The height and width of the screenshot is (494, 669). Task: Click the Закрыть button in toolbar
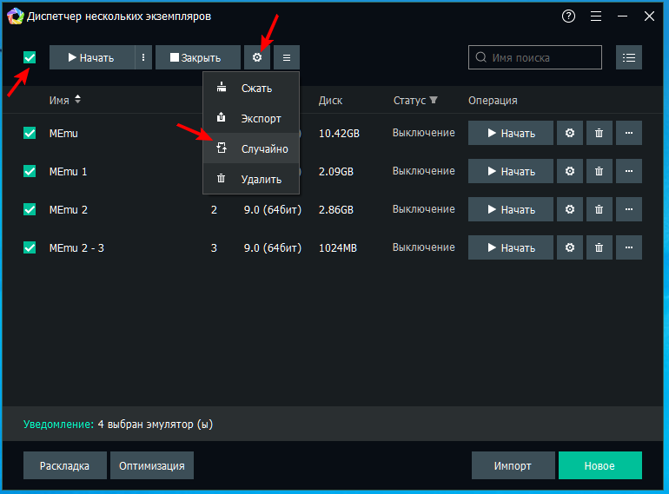click(x=198, y=57)
